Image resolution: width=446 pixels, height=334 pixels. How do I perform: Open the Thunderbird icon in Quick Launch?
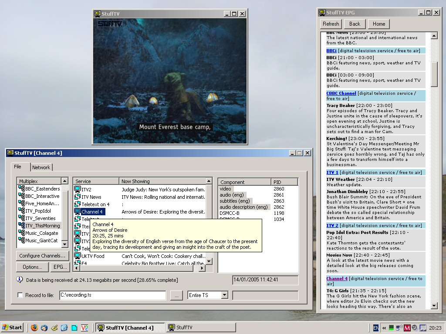coord(44,328)
